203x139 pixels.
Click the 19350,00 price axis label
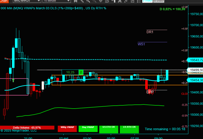pyautogui.click(x=197, y=103)
